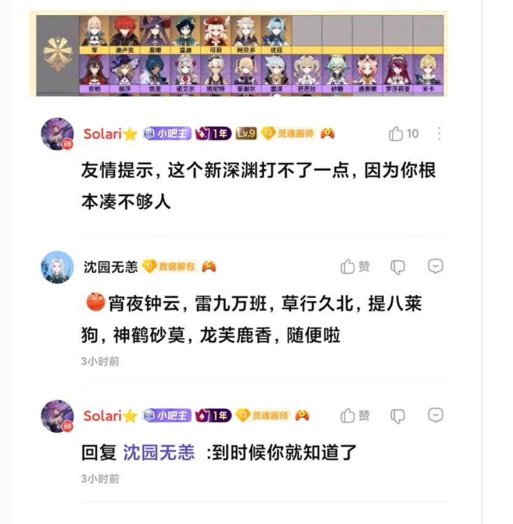Like Solari's top comment with 10 likes
513x524 pixels.
coord(404,134)
